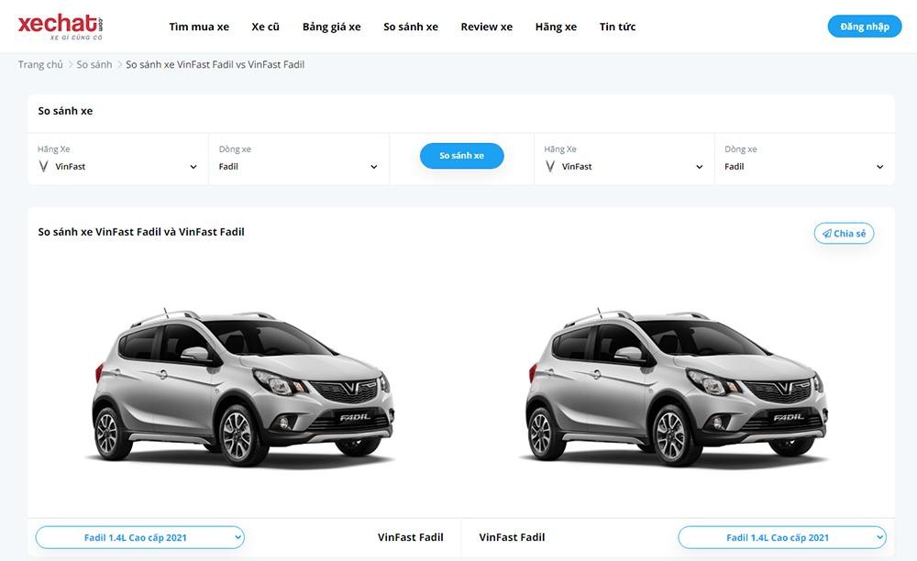Click the Trang chủ breadcrumb link
The width and height of the screenshot is (917, 561).
coord(40,64)
